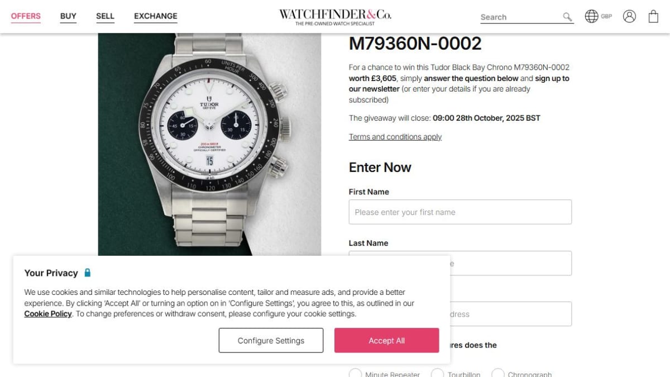Open the globe region selector icon
670x377 pixels.
click(x=591, y=16)
